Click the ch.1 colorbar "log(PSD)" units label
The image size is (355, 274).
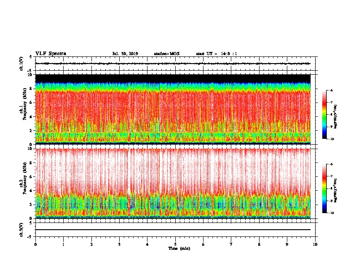pos(336,116)
